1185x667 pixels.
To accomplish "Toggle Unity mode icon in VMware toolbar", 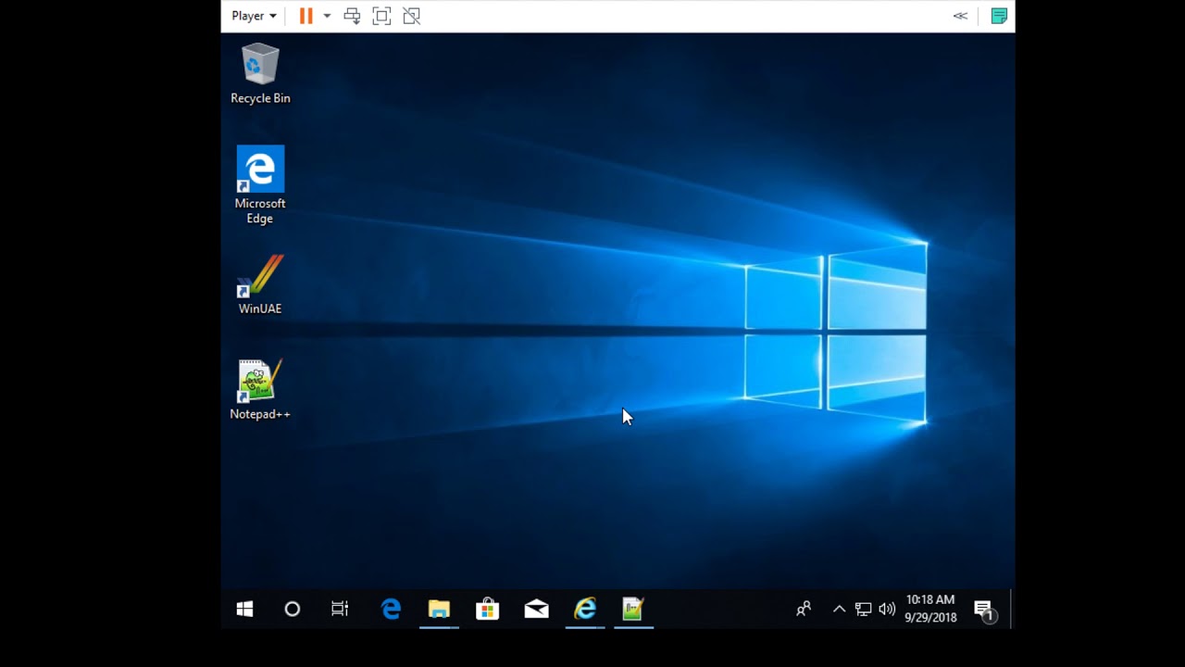I will click(411, 16).
